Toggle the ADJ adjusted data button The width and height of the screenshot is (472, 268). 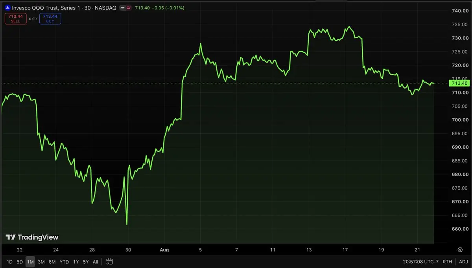(x=463, y=262)
